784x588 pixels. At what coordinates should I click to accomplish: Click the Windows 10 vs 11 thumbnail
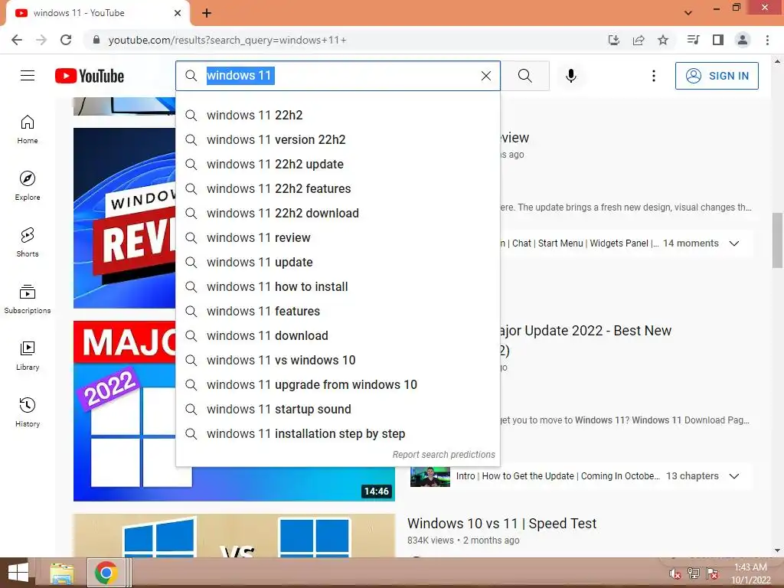click(x=234, y=535)
